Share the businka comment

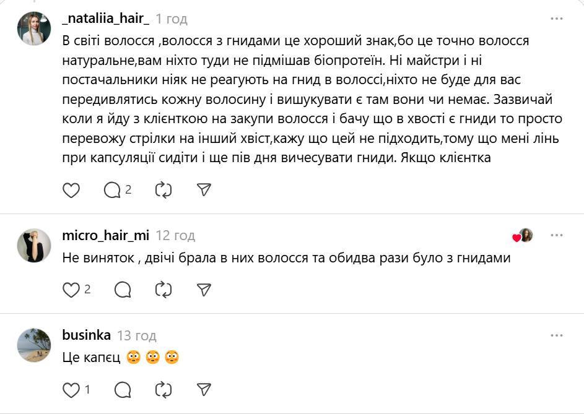click(204, 389)
